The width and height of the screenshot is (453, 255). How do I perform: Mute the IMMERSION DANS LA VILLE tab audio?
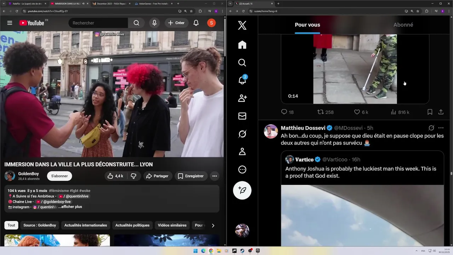[x=84, y=4]
